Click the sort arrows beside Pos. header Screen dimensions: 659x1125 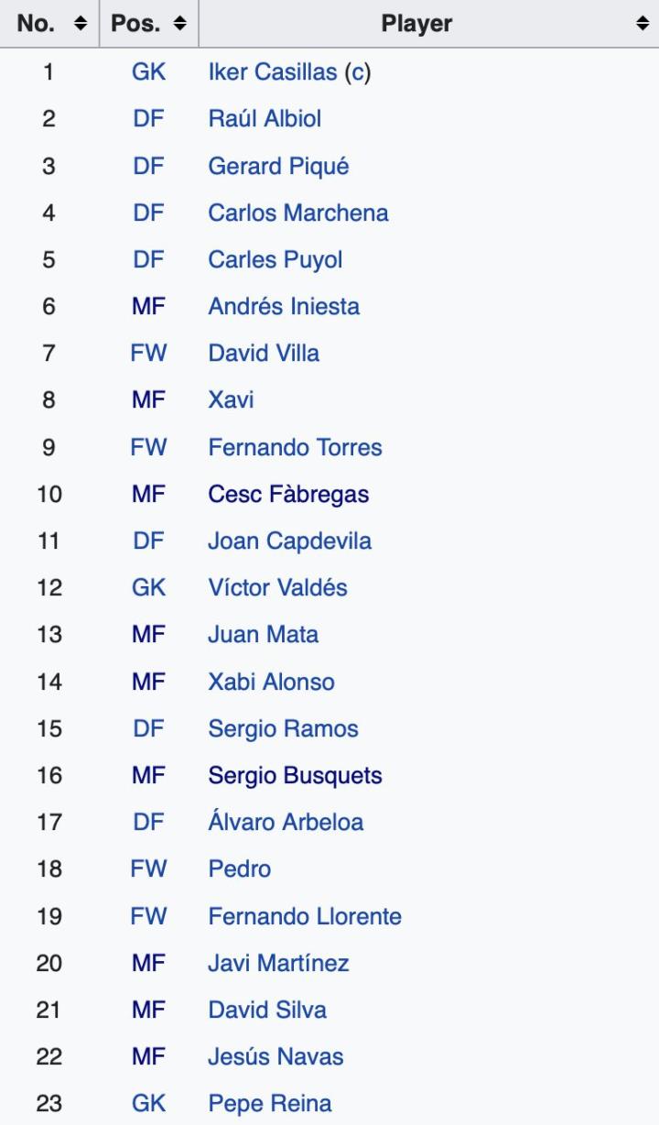pos(180,24)
